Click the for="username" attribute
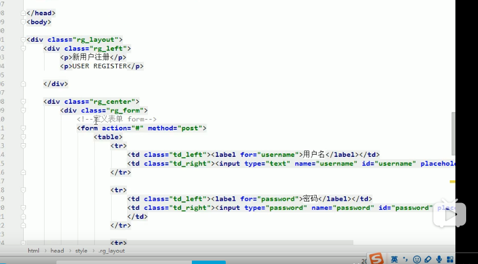478x264 pixels. pos(270,155)
